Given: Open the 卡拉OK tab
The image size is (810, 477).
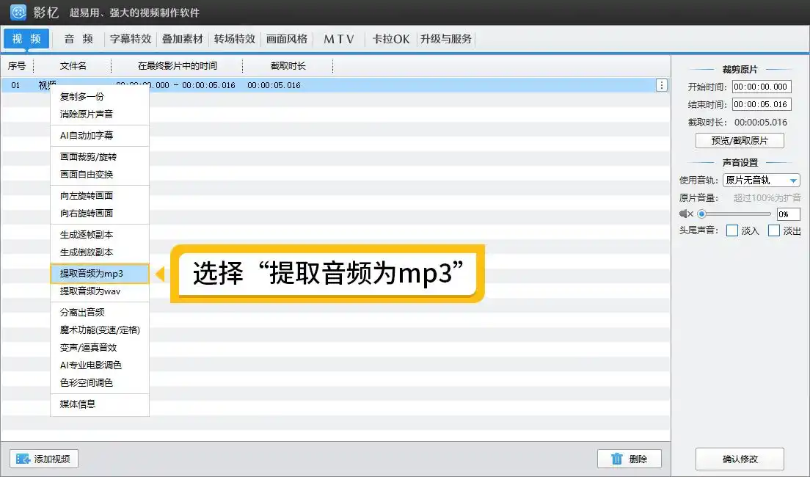Looking at the screenshot, I should point(390,39).
